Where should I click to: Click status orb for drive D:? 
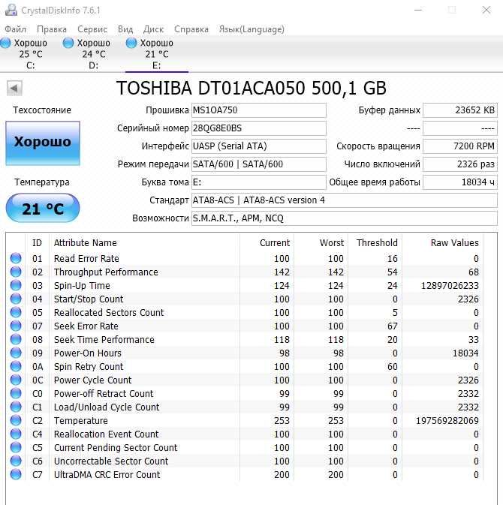click(x=68, y=43)
